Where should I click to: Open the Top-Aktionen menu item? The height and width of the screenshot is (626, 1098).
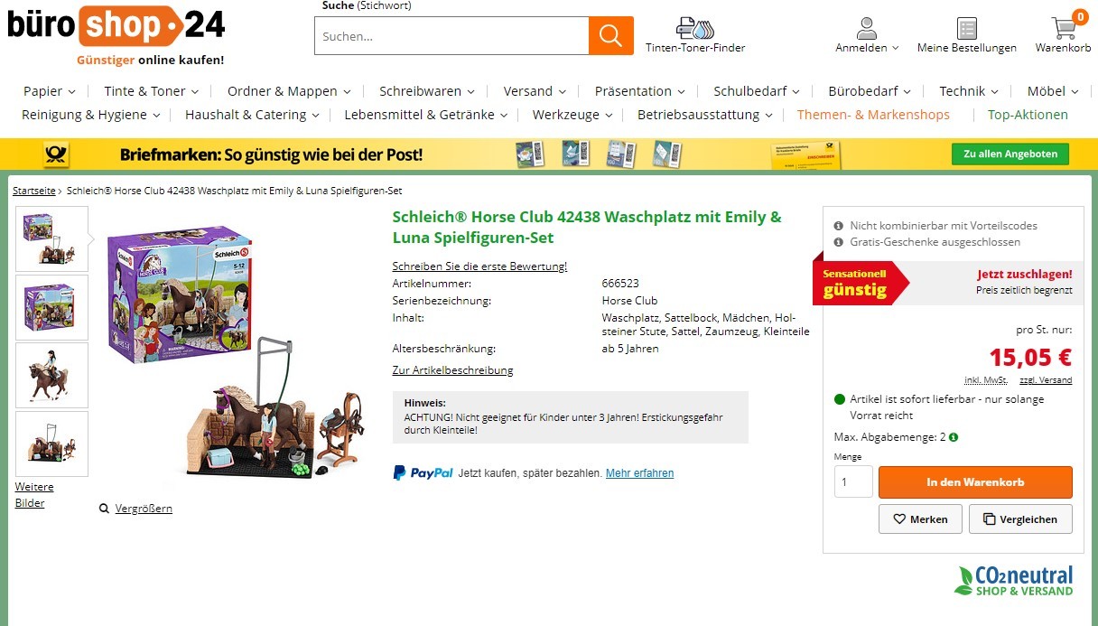pyautogui.click(x=1028, y=115)
